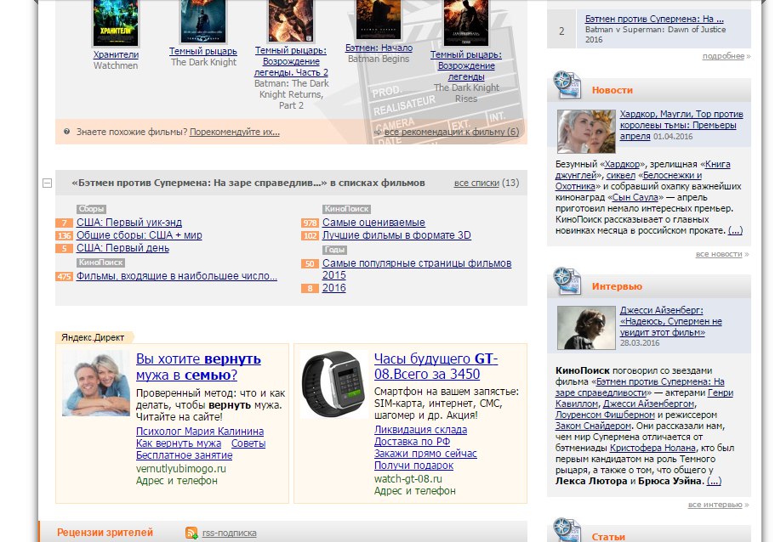The height and width of the screenshot is (542, 775).
Task: Click the couple photo in the ad
Action: pos(96,383)
